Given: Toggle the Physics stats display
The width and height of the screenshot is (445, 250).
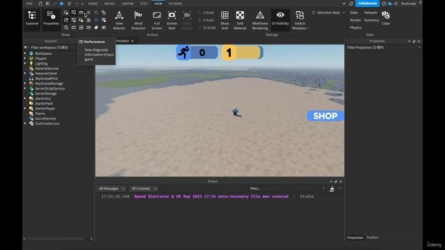Looking at the screenshot, I should (x=355, y=28).
